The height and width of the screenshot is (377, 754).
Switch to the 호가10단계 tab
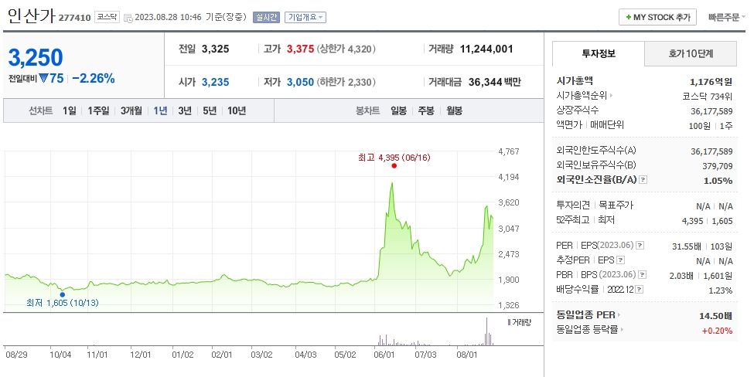pyautogui.click(x=691, y=54)
